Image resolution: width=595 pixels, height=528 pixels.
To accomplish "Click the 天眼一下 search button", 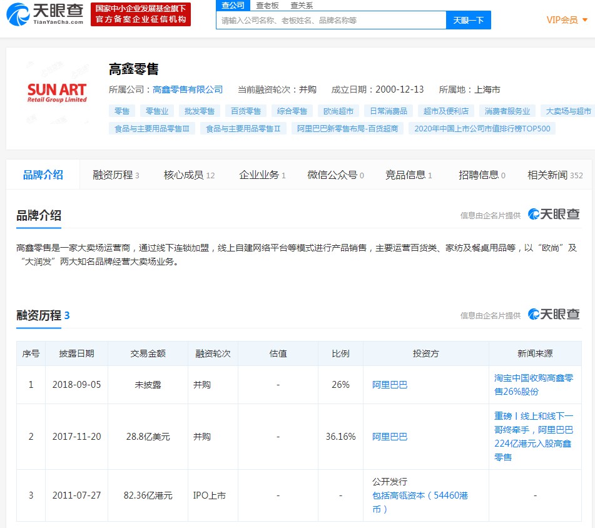I will tap(468, 20).
